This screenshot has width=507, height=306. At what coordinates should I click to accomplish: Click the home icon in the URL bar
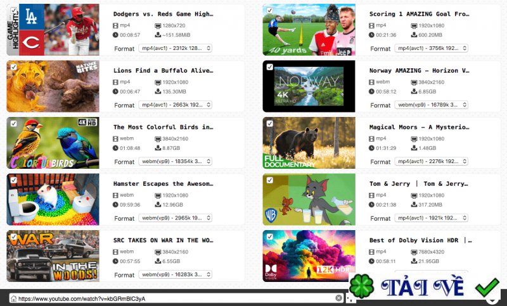[x=13, y=298]
